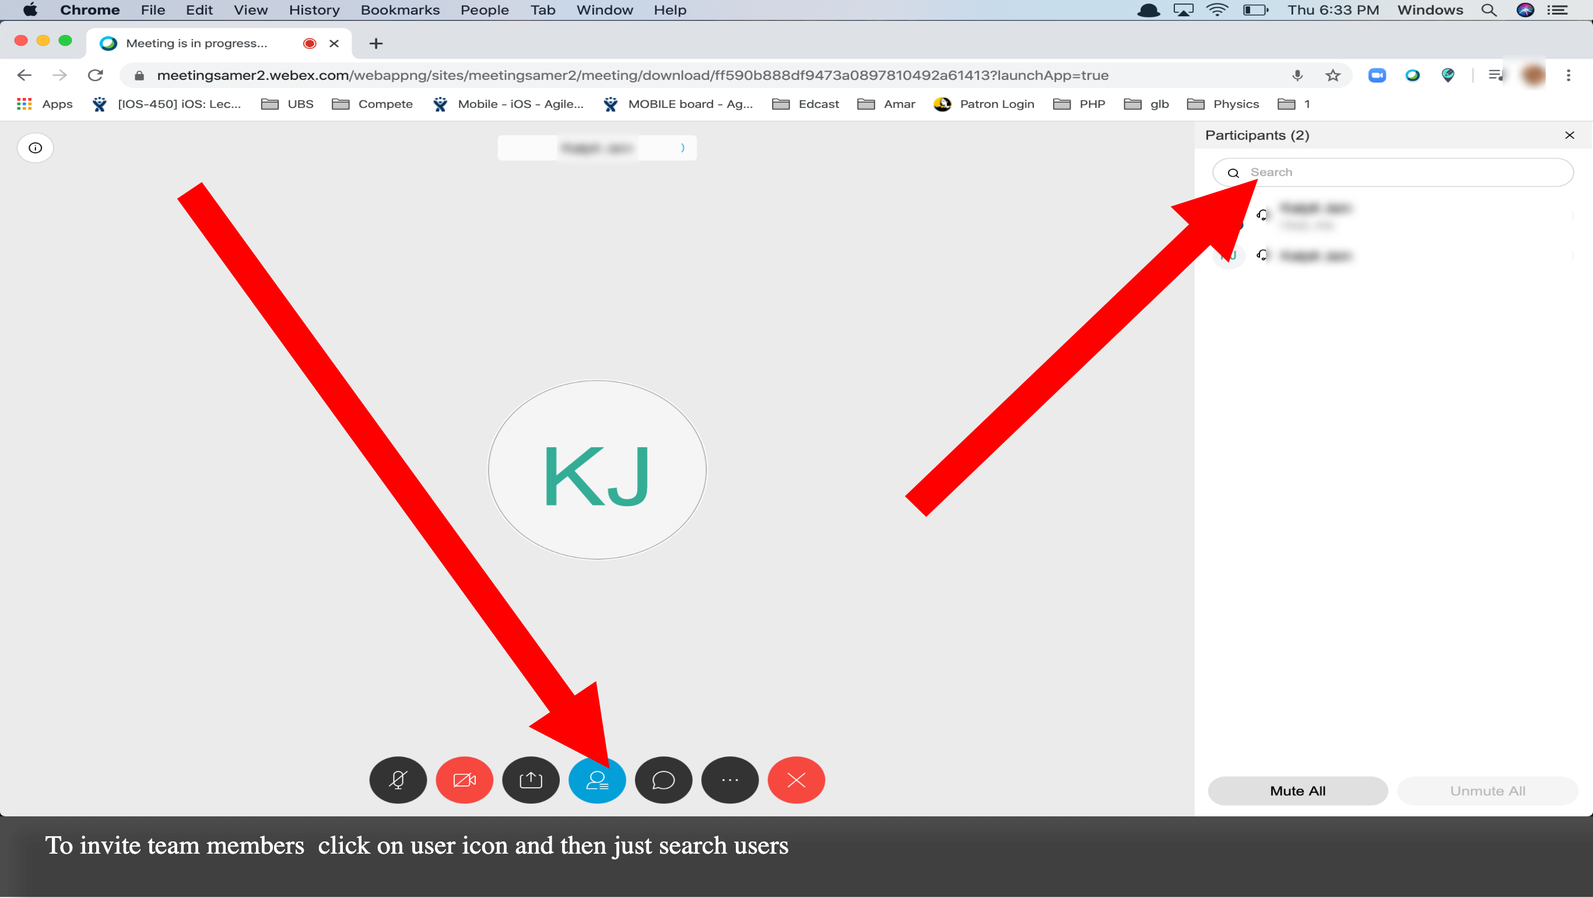Open more options ellipsis button
Screen dimensions: 1593x898
click(729, 780)
